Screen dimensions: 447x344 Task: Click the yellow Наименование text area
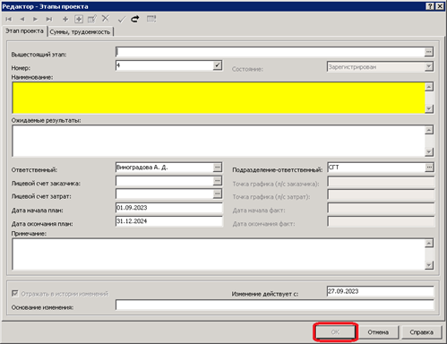pyautogui.click(x=219, y=98)
